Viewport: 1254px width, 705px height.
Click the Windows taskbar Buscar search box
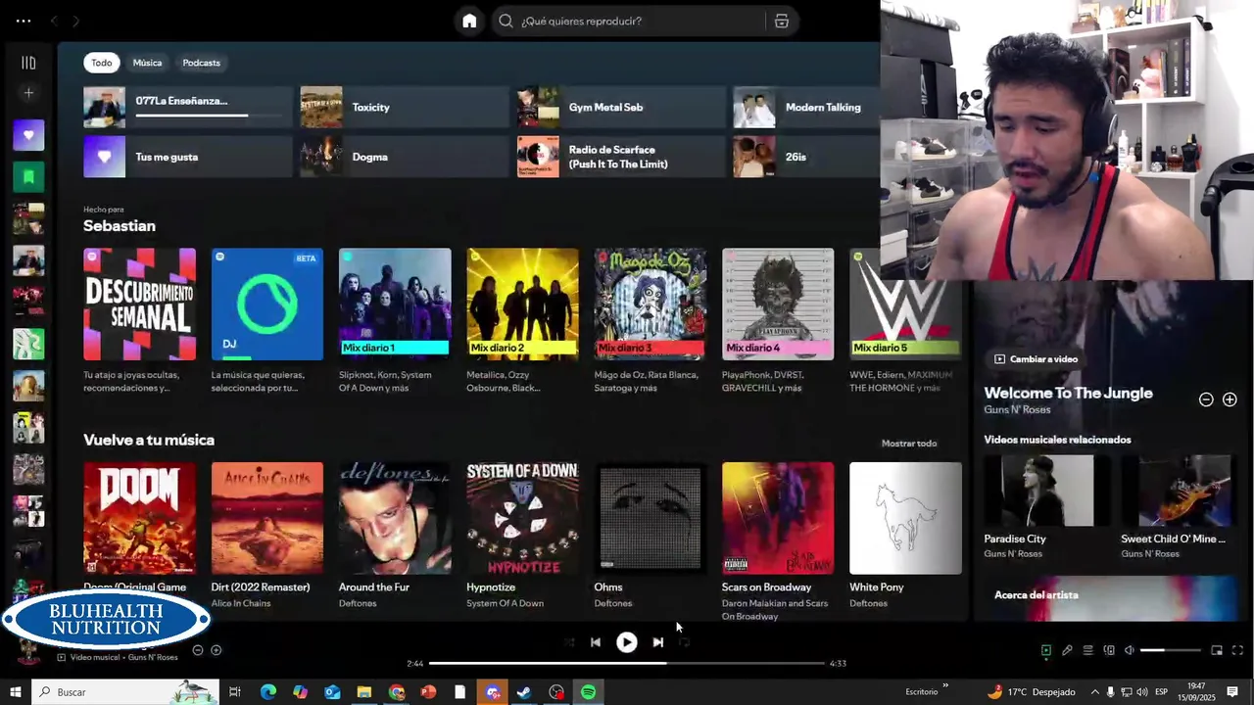click(x=124, y=692)
